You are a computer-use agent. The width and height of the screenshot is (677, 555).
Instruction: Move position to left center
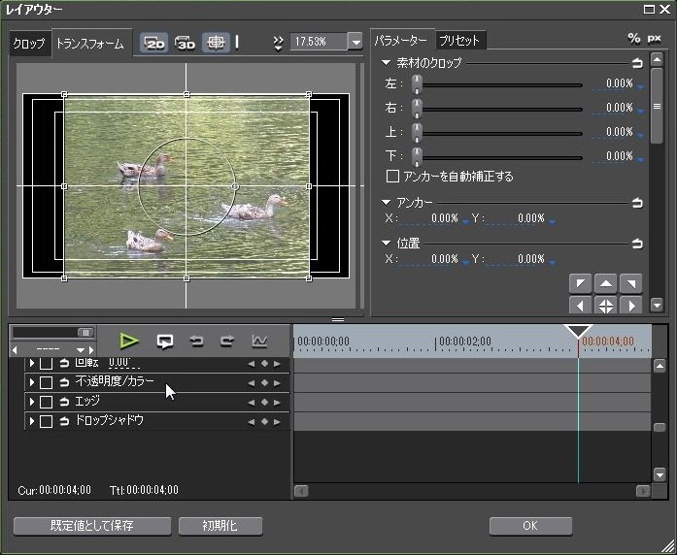tap(581, 306)
